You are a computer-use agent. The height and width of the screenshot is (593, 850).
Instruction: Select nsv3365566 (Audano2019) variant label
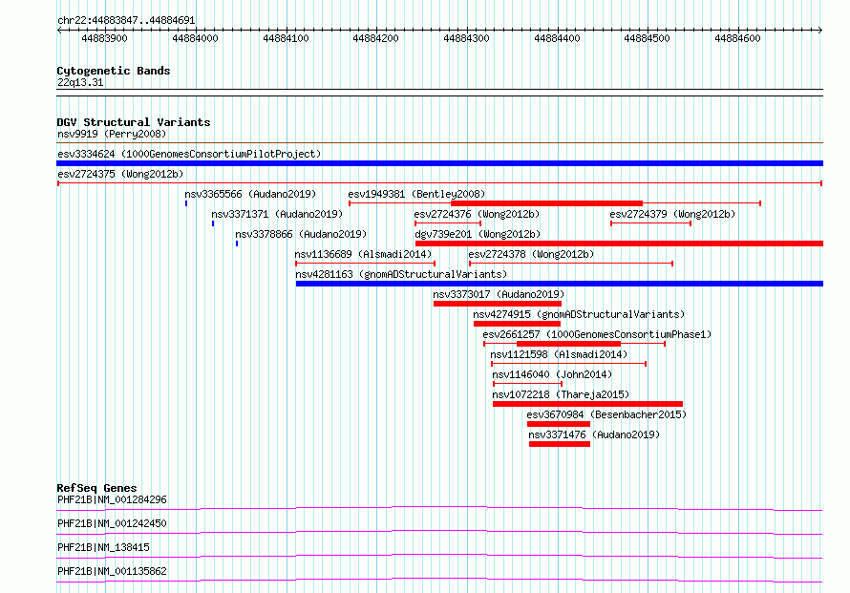[x=250, y=194]
